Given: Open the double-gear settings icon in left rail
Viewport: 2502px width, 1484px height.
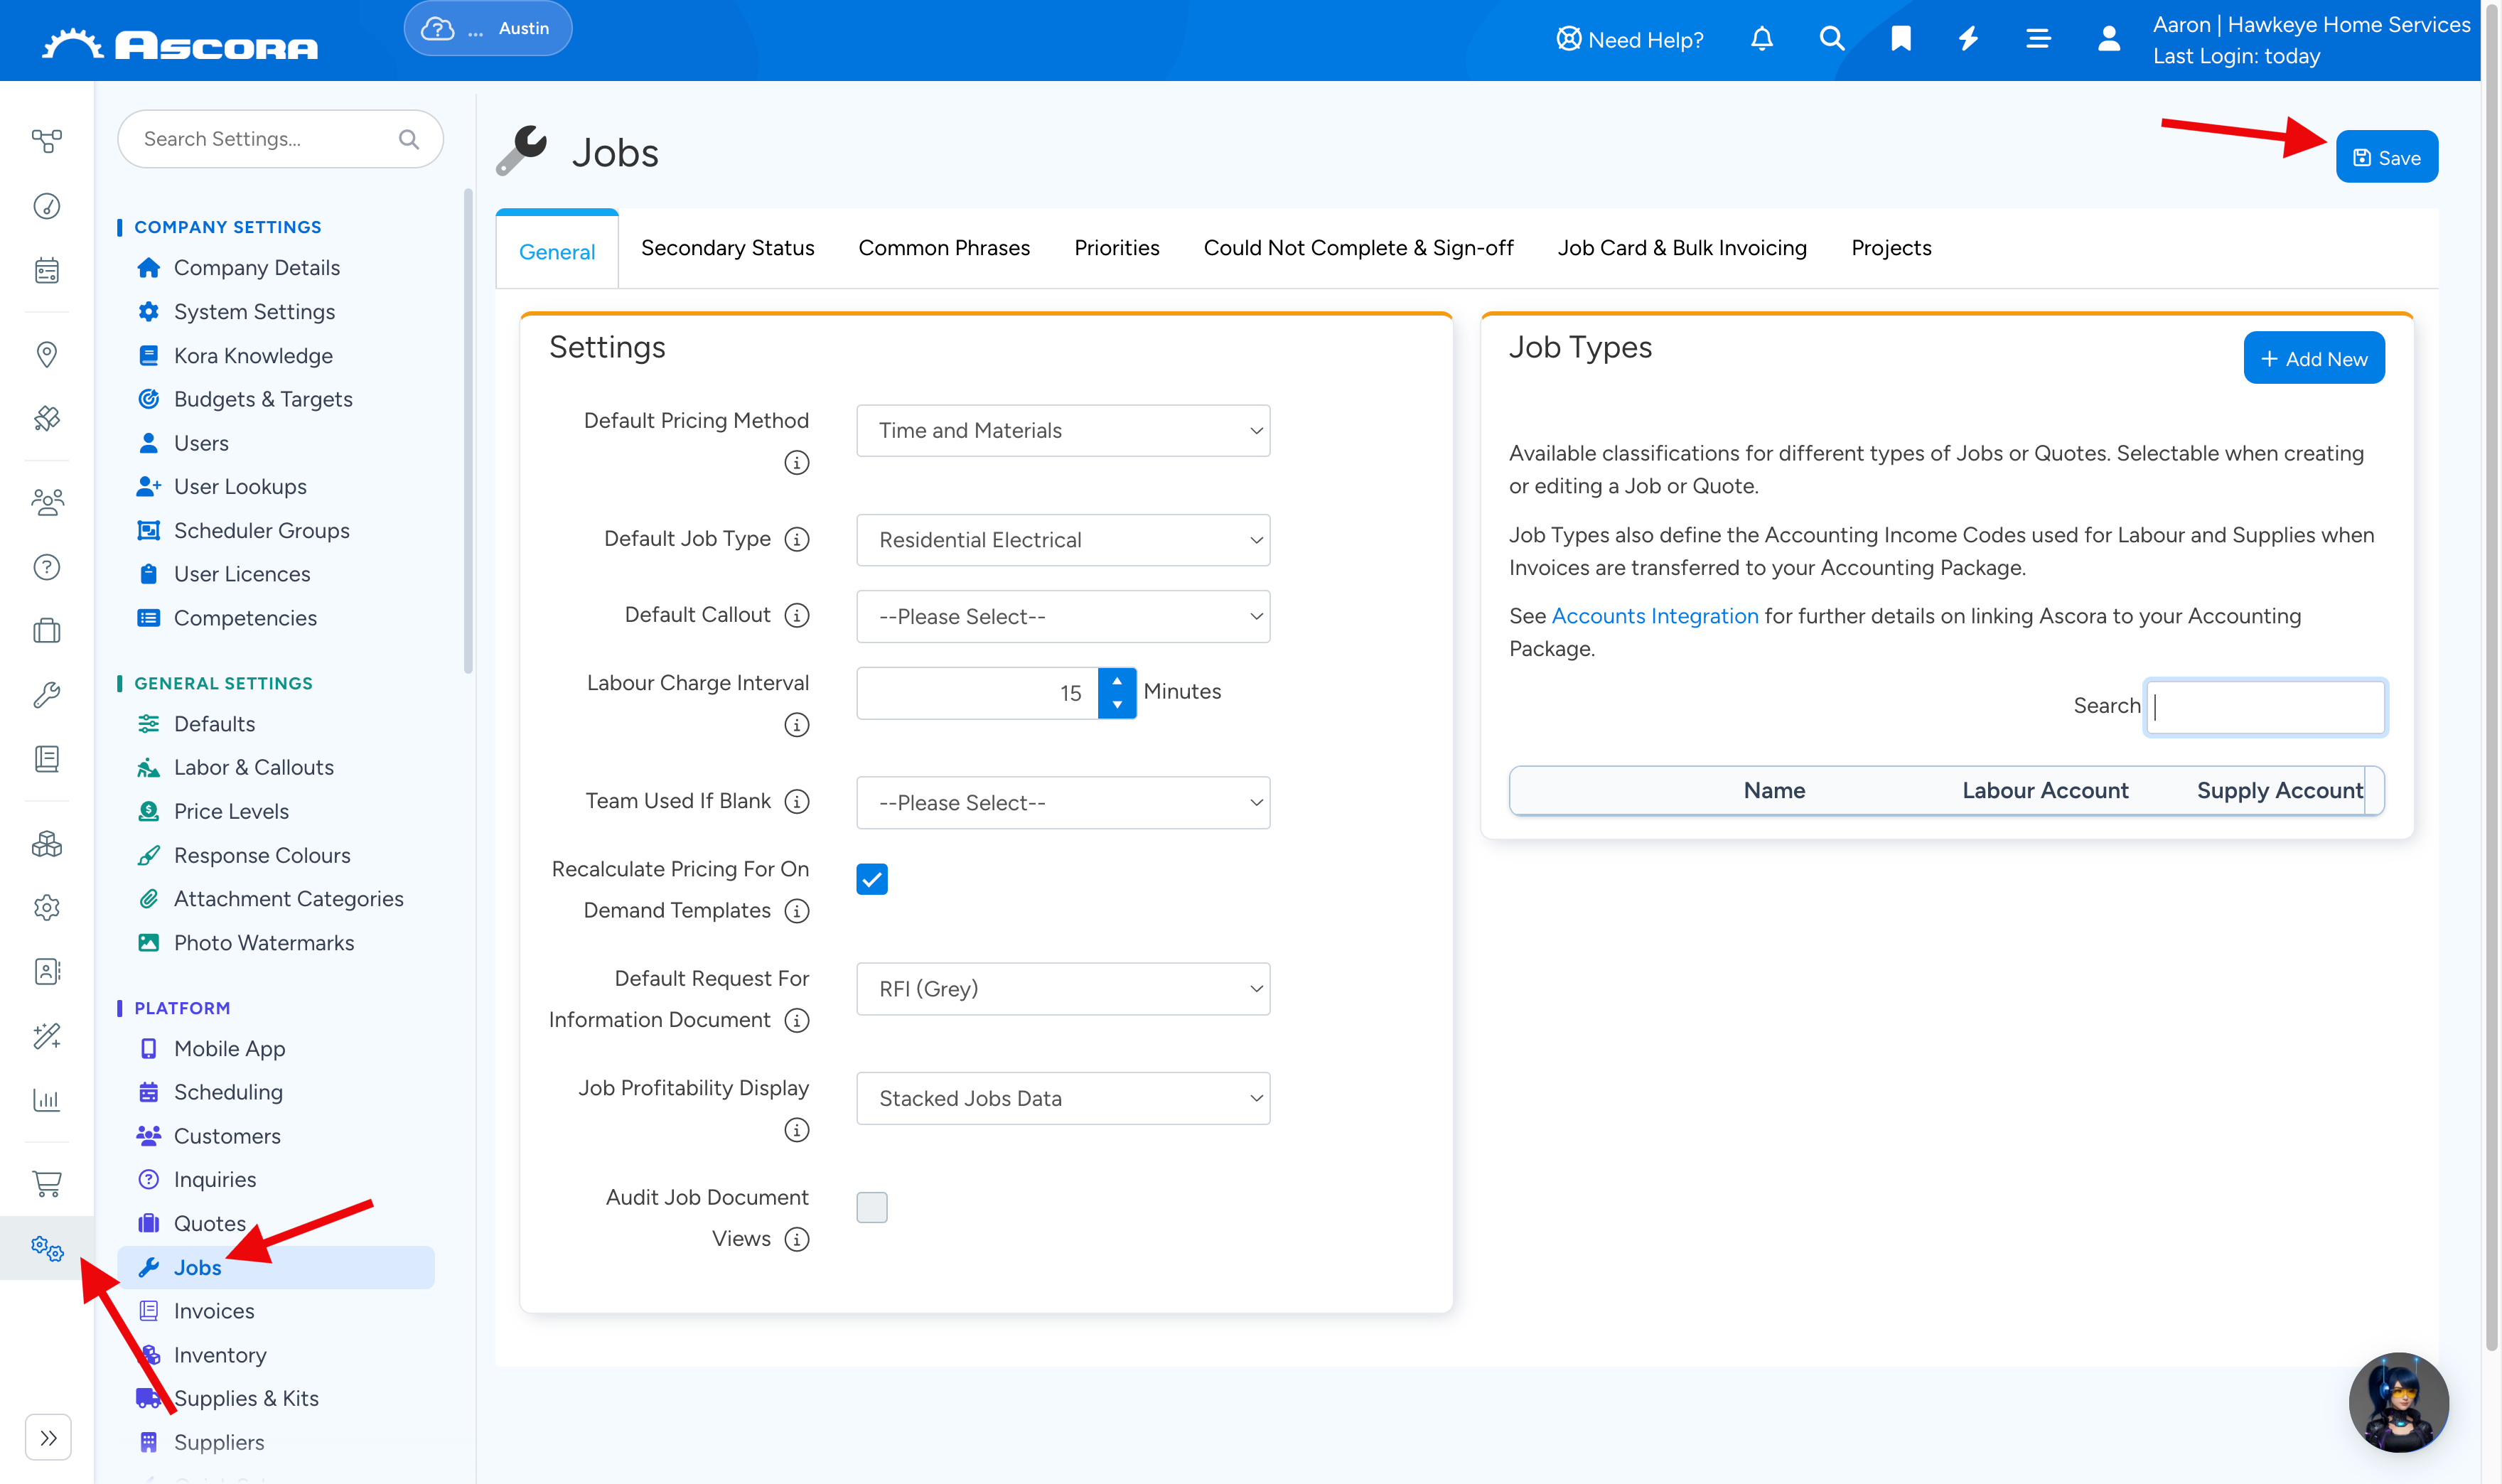Looking at the screenshot, I should (47, 1247).
